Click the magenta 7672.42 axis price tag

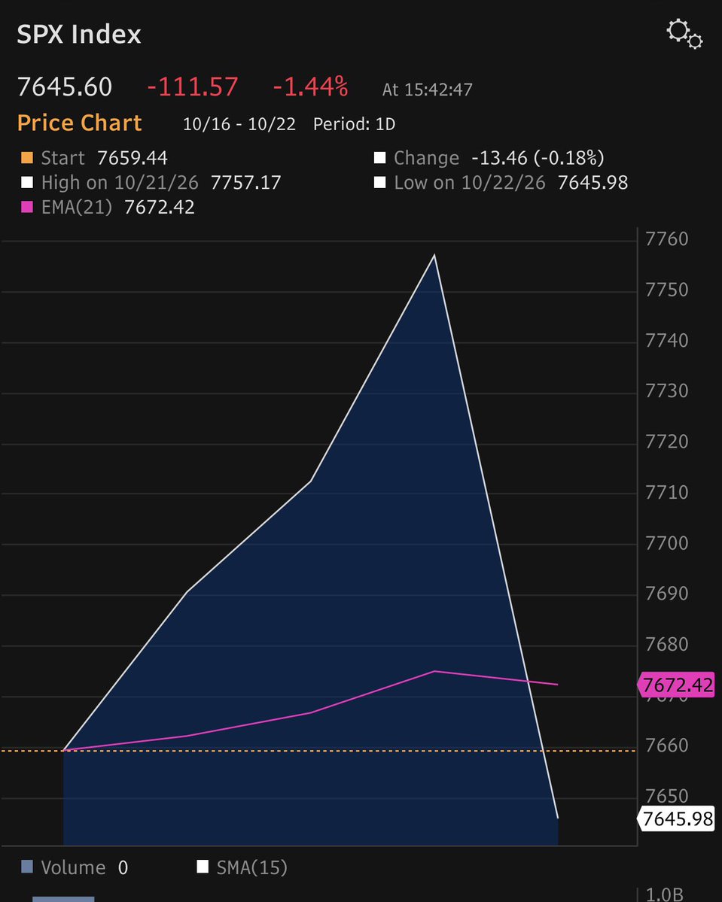point(677,685)
